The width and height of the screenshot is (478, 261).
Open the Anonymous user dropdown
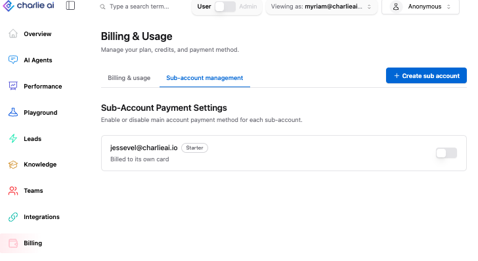tap(420, 7)
